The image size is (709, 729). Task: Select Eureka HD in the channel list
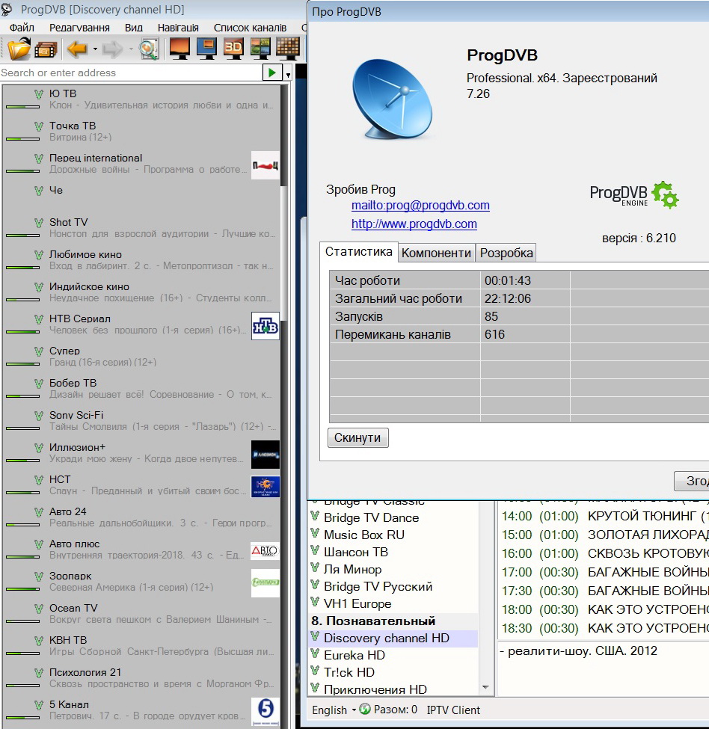354,655
